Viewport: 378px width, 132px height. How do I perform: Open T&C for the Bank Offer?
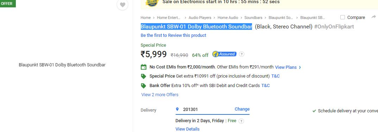tap(265, 86)
